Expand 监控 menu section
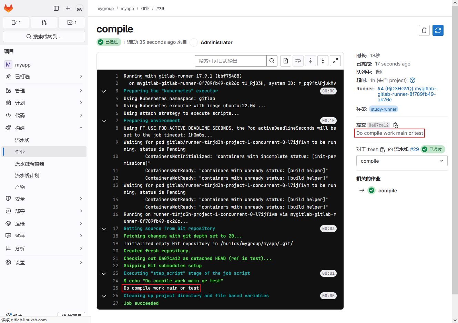The height and width of the screenshot is (323, 458). [x=44, y=236]
